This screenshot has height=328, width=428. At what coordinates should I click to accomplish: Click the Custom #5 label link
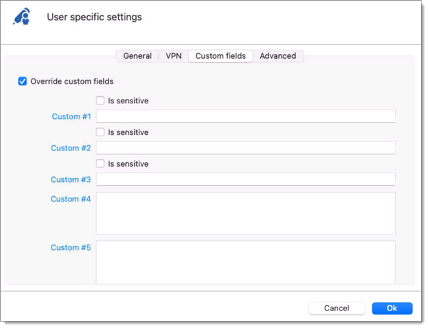point(71,248)
